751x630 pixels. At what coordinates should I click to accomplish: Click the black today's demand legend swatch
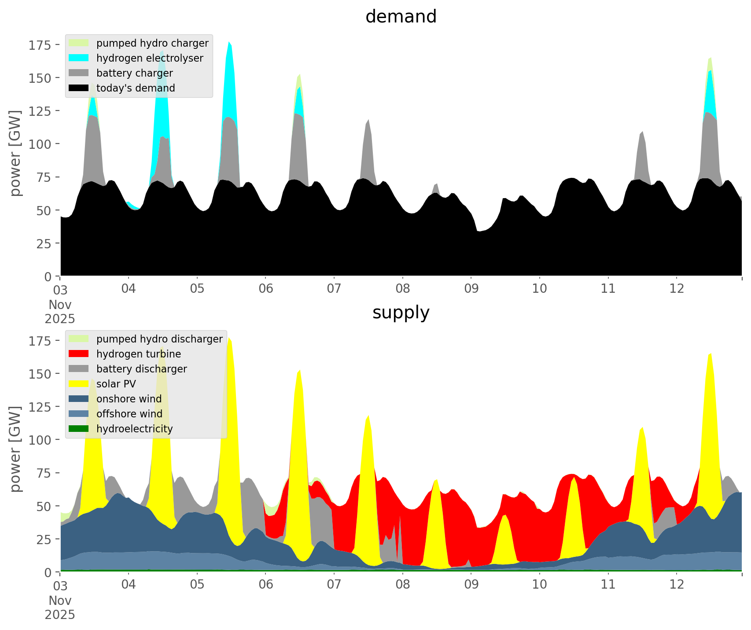(x=79, y=88)
